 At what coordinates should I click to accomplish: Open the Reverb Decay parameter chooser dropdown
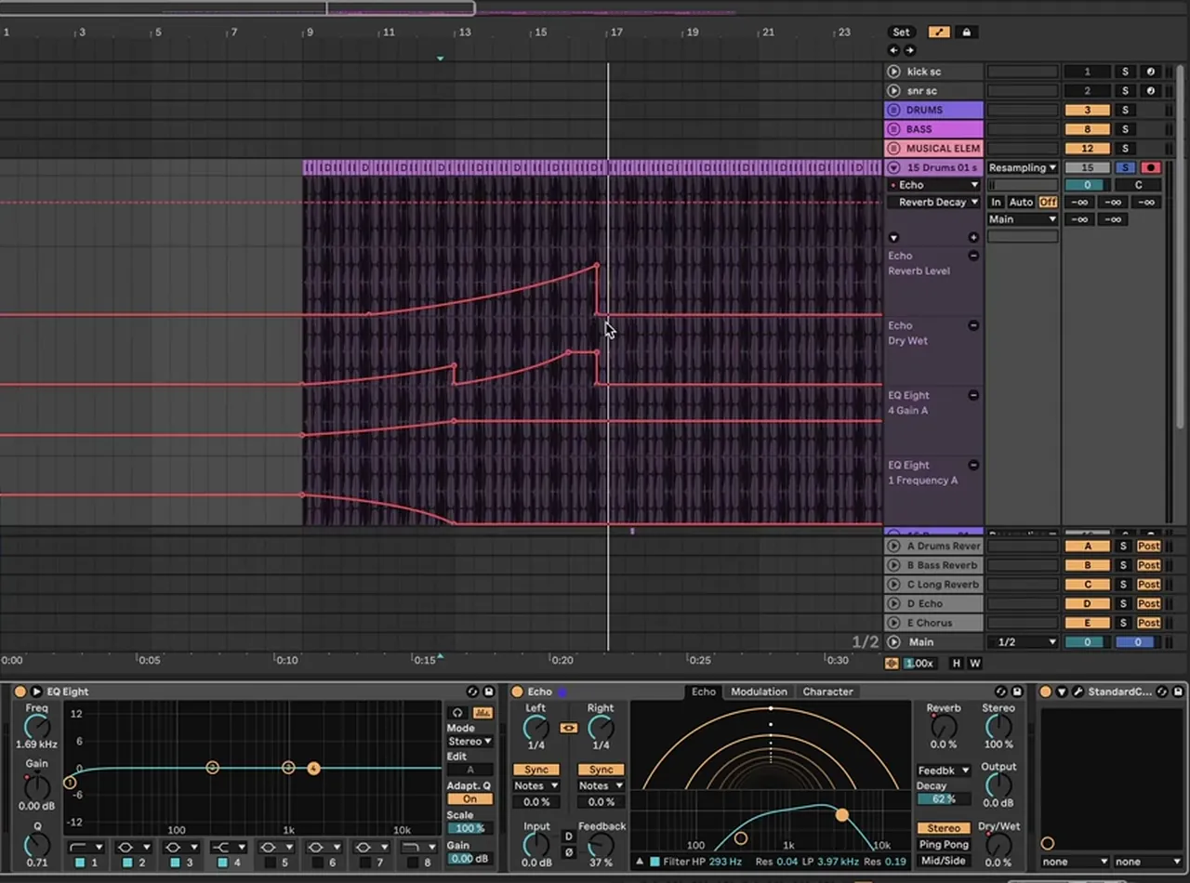934,202
